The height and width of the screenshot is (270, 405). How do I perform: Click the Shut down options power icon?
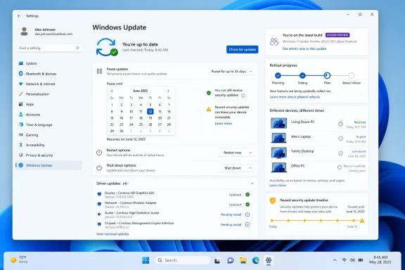99,168
